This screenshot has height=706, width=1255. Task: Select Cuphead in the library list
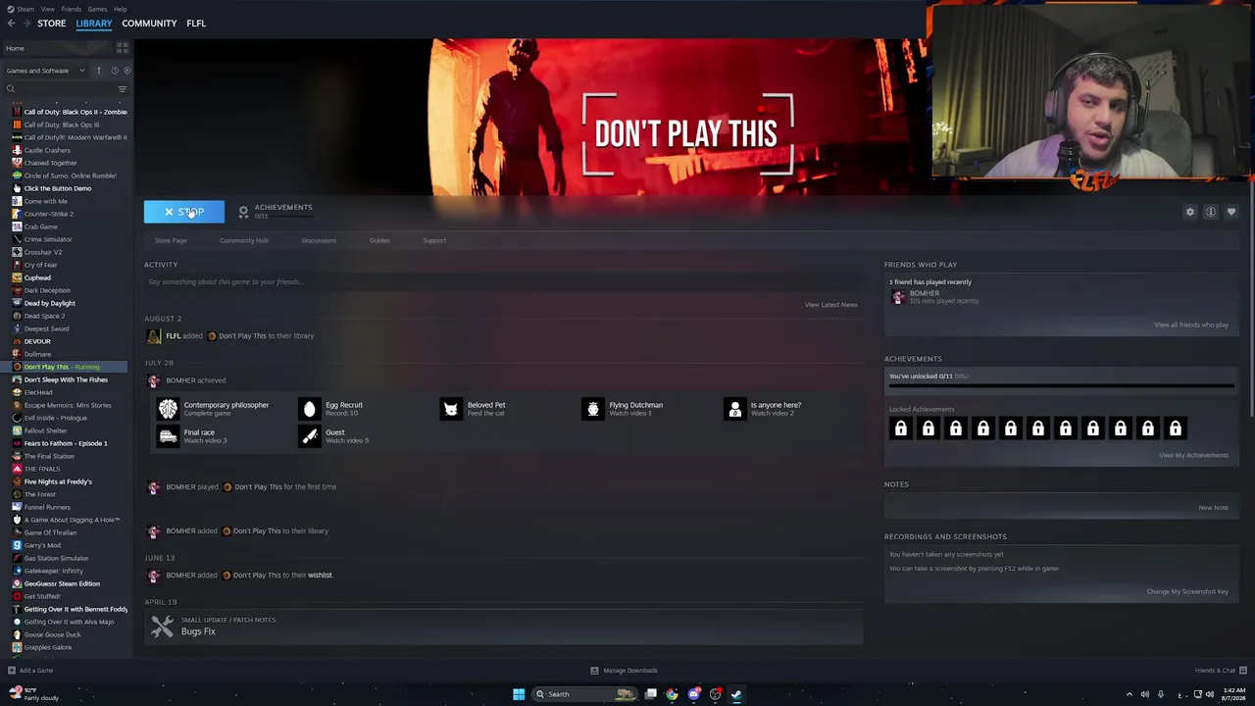[x=37, y=277]
